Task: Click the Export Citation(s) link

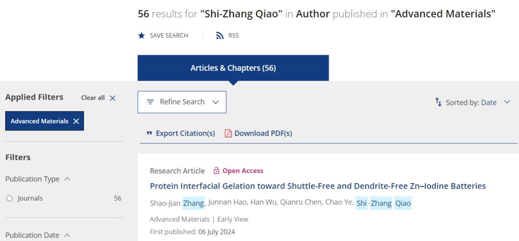Action: click(185, 133)
